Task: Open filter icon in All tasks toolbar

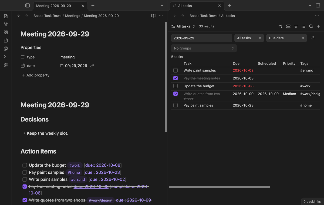Action: pyautogui.click(x=296, y=26)
